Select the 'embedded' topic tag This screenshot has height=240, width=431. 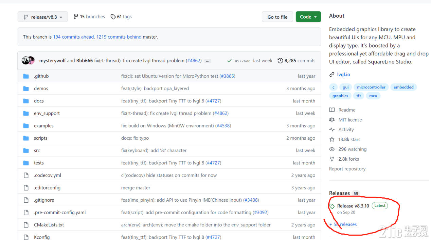403,87
